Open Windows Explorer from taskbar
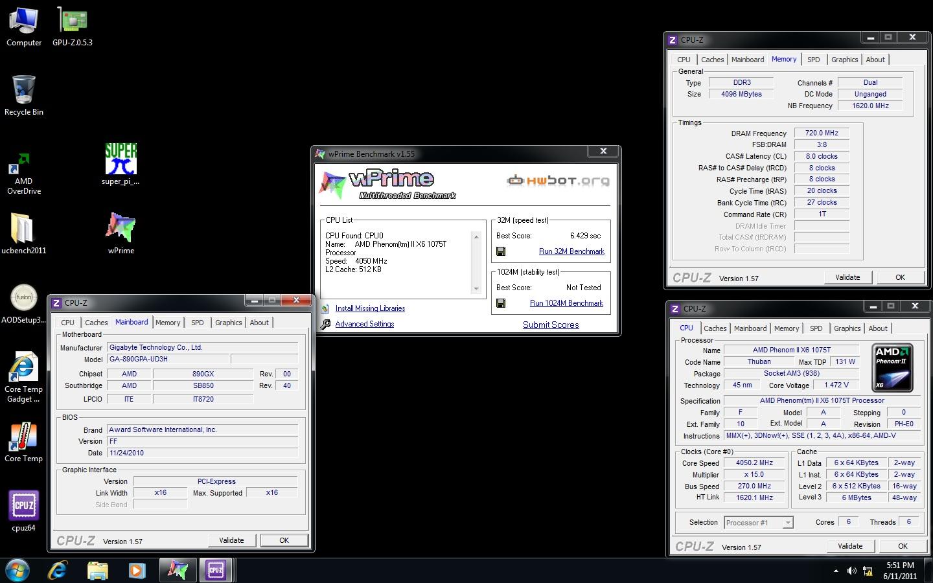 coord(98,570)
